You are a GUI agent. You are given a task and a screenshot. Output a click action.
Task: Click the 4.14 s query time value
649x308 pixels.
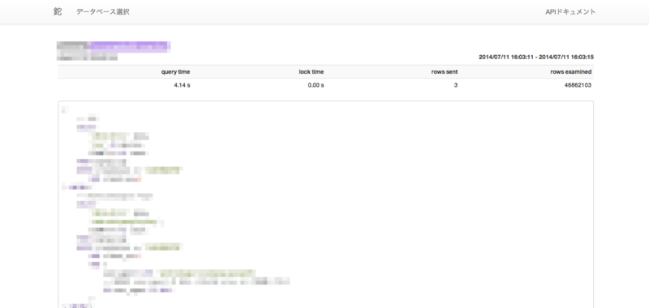click(182, 85)
